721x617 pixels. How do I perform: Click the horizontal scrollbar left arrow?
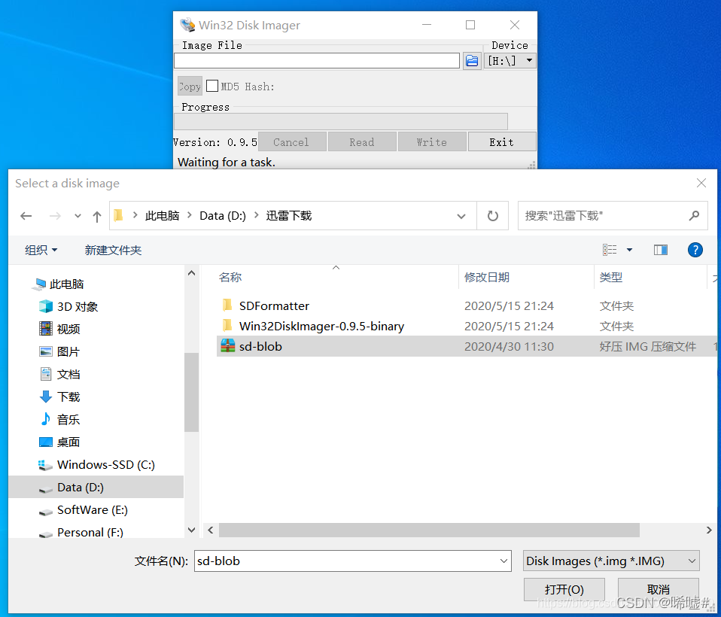[x=210, y=530]
